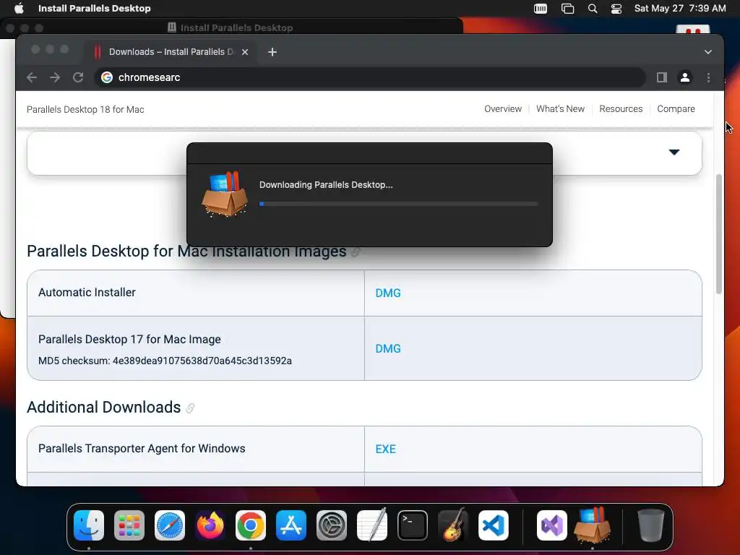This screenshot has width=740, height=555.
Task: Click Parallels Transporter Agent for Windows label
Action: tap(142, 448)
